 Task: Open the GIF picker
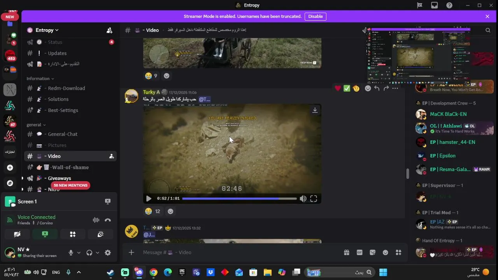(359, 252)
